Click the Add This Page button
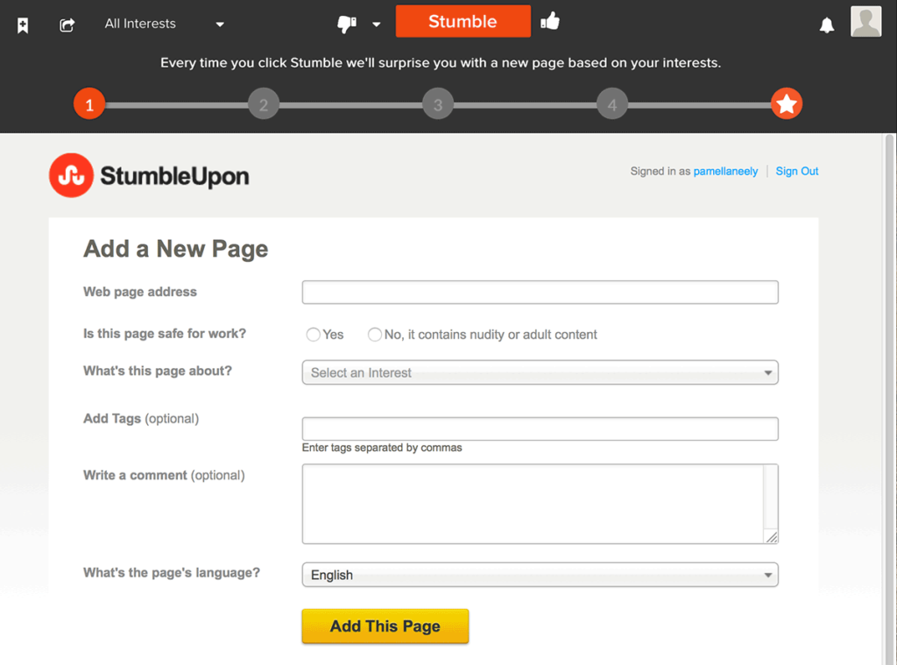 (385, 626)
